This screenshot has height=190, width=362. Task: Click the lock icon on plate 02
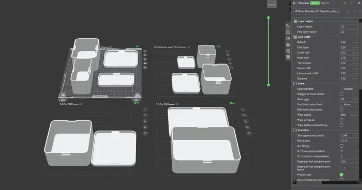tap(231, 64)
